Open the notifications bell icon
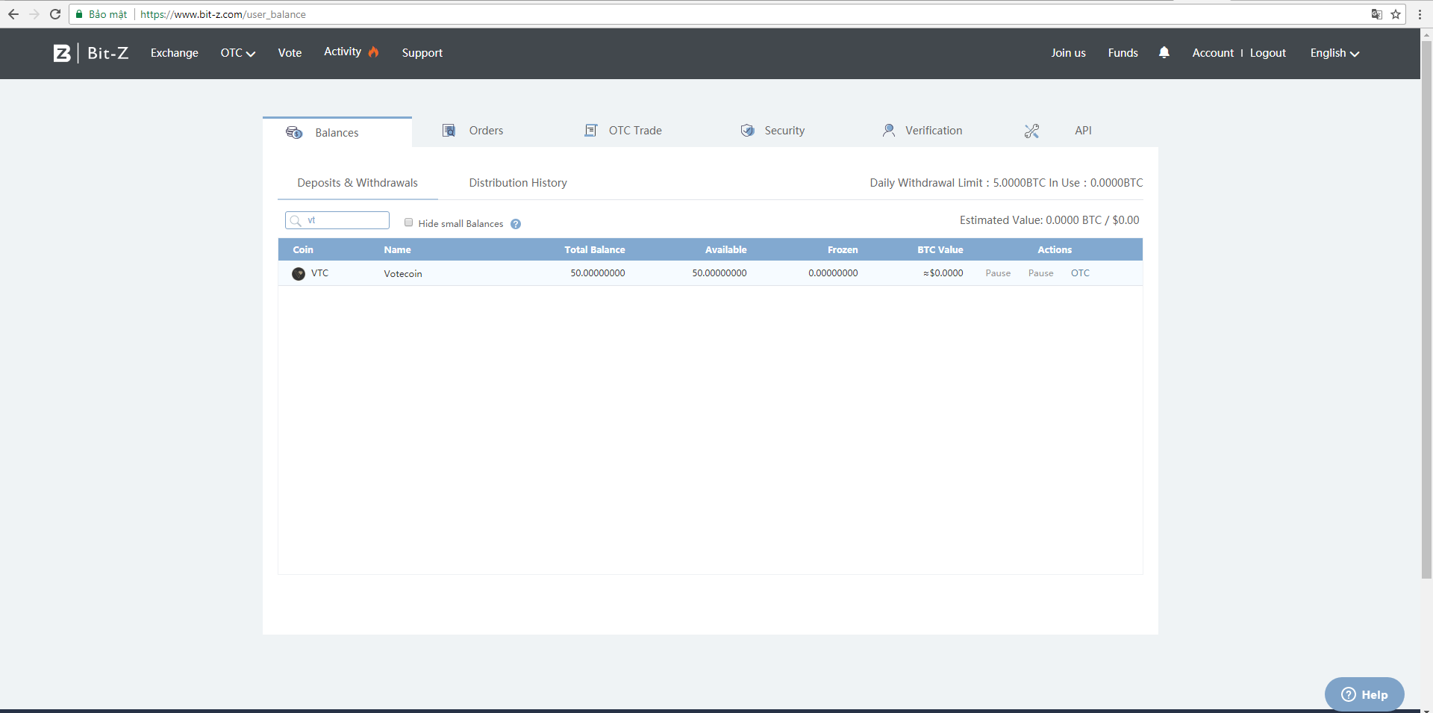 pos(1164,52)
